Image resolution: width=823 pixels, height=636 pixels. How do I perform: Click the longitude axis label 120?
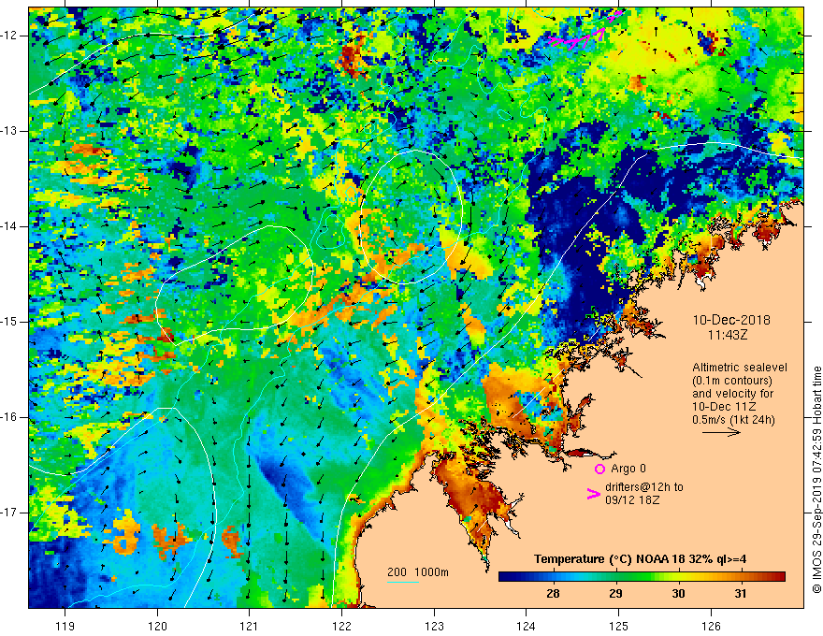coord(157,626)
